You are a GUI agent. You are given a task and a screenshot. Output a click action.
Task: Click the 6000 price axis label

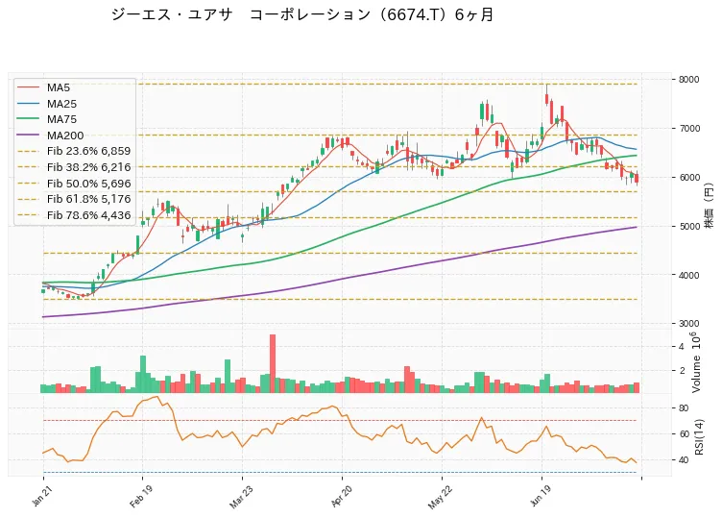click(x=688, y=178)
